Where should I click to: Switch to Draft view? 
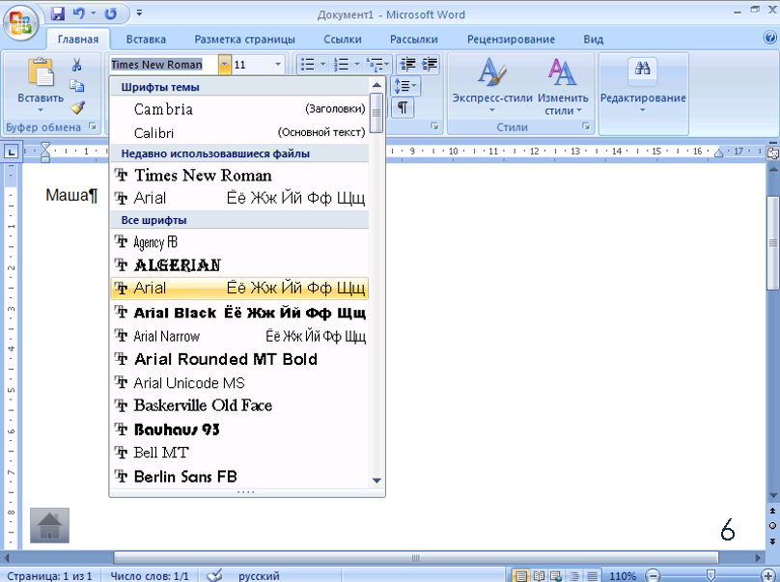pyautogui.click(x=592, y=576)
